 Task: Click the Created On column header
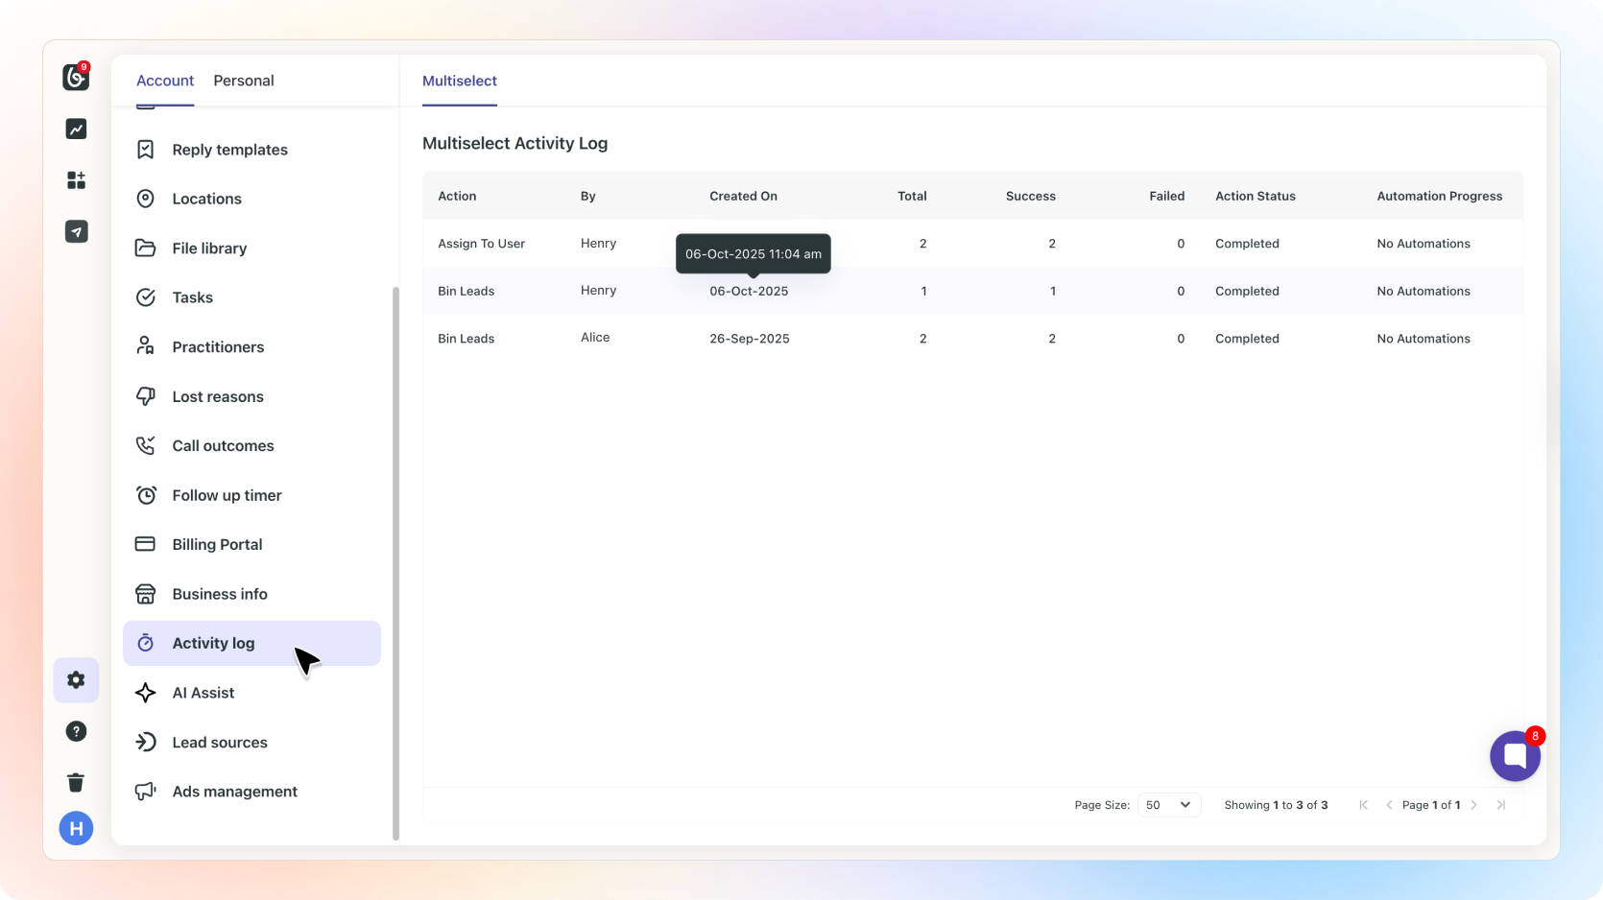click(x=744, y=196)
